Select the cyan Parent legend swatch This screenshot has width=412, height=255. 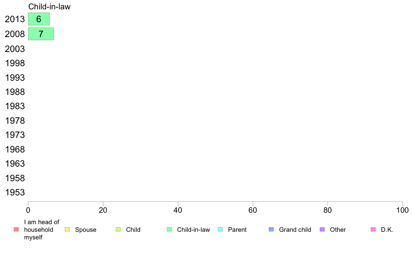point(220,229)
